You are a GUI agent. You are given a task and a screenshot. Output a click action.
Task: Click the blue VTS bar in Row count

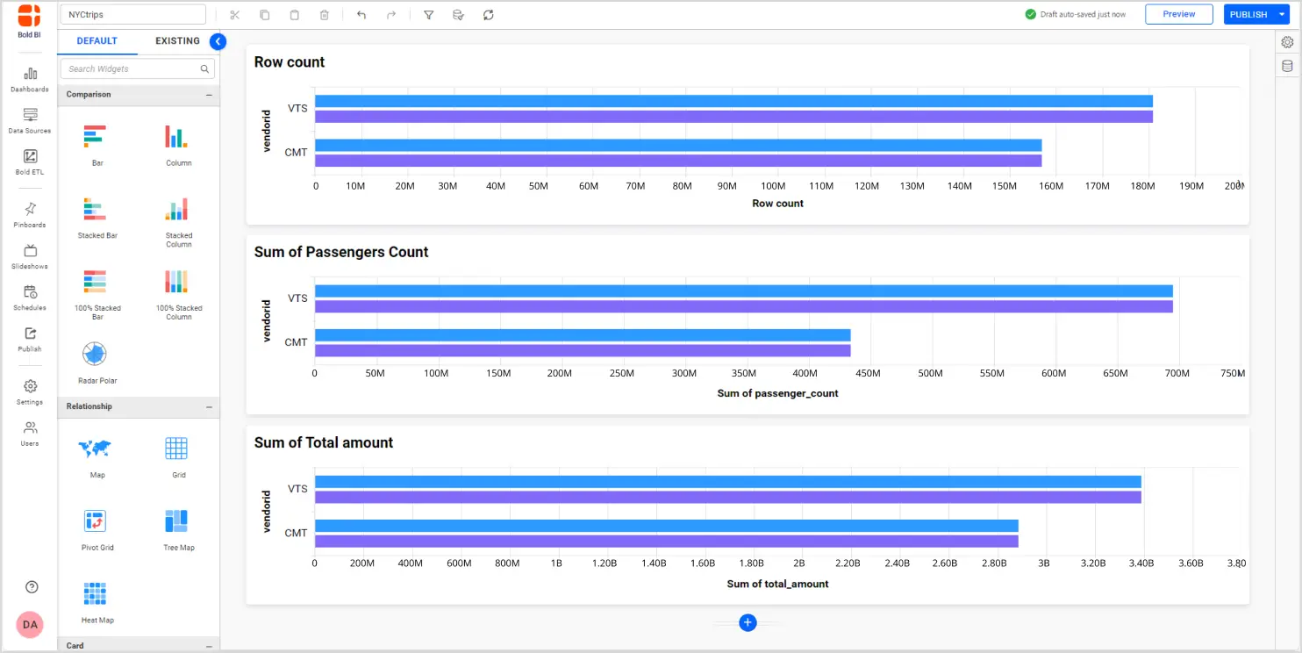(733, 101)
